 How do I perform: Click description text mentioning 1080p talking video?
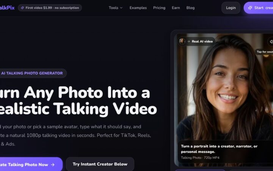coord(75,135)
